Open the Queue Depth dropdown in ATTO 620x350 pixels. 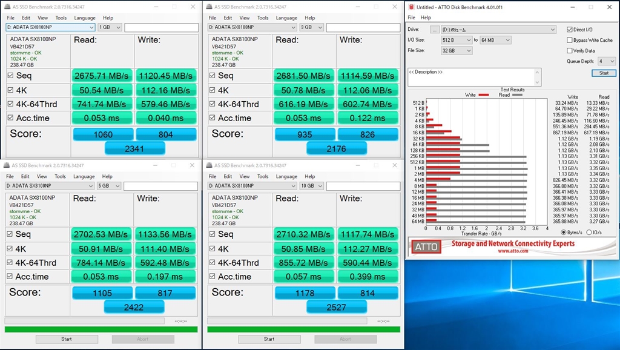point(607,61)
